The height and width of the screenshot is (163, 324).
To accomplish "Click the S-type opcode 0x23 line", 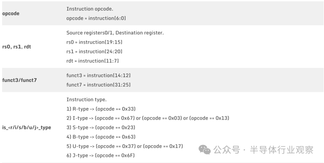I will [x=101, y=127].
